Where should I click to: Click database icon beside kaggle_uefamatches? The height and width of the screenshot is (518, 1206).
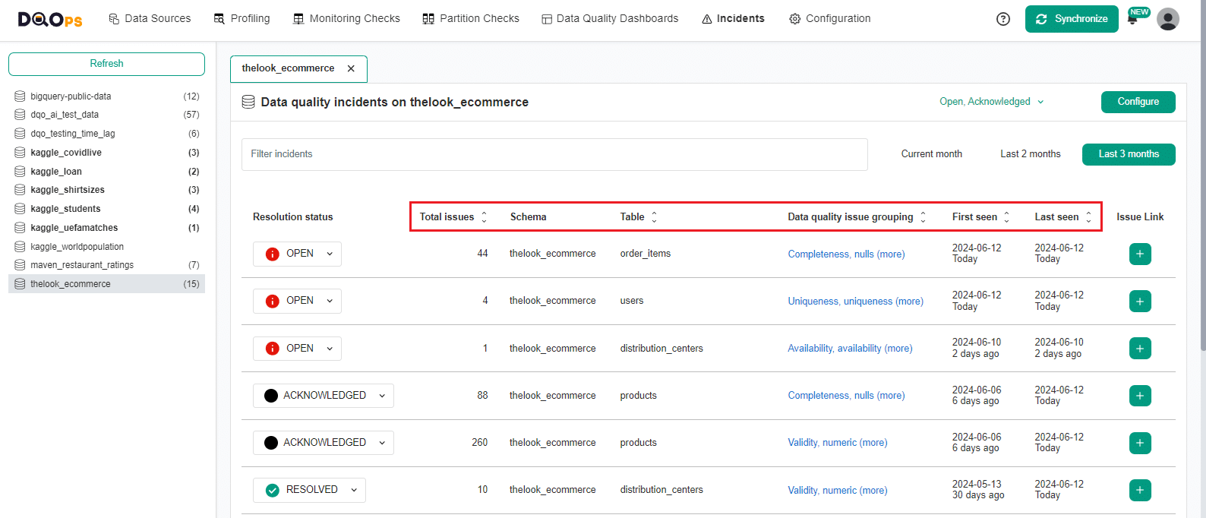pos(20,228)
